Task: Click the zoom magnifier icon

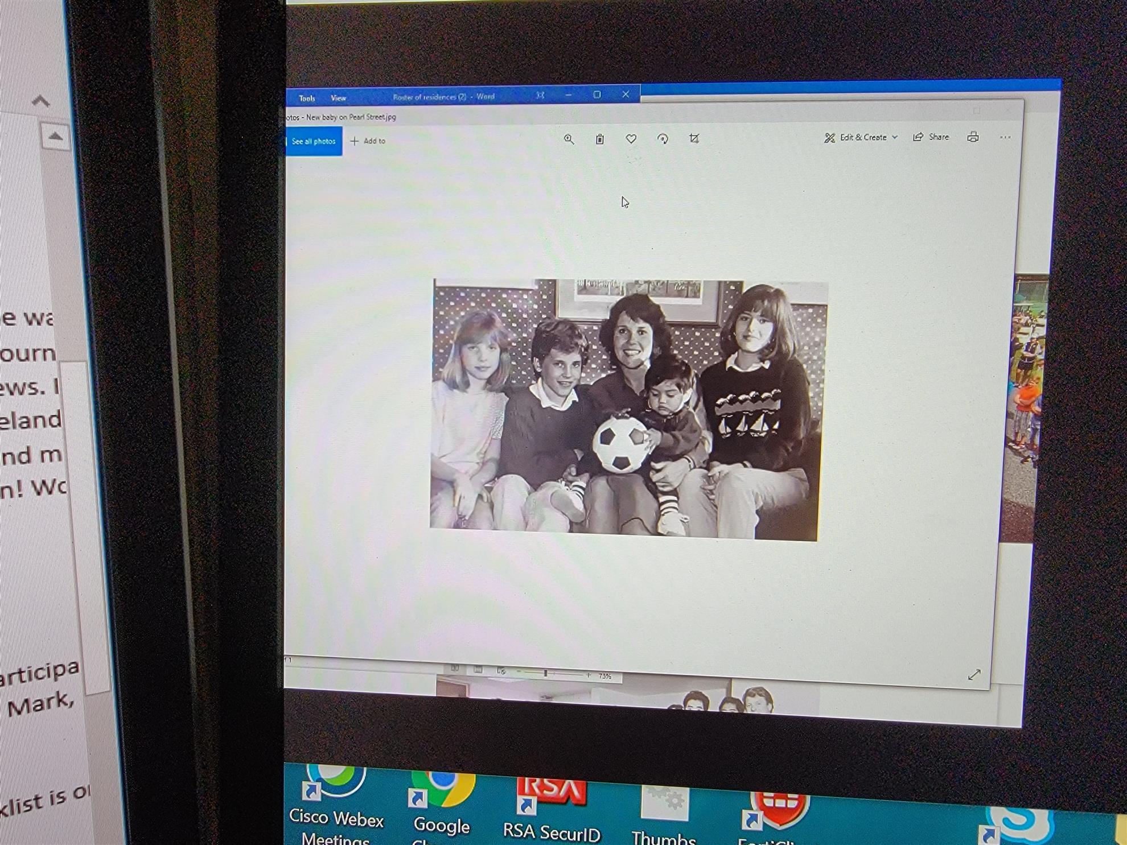Action: [569, 139]
